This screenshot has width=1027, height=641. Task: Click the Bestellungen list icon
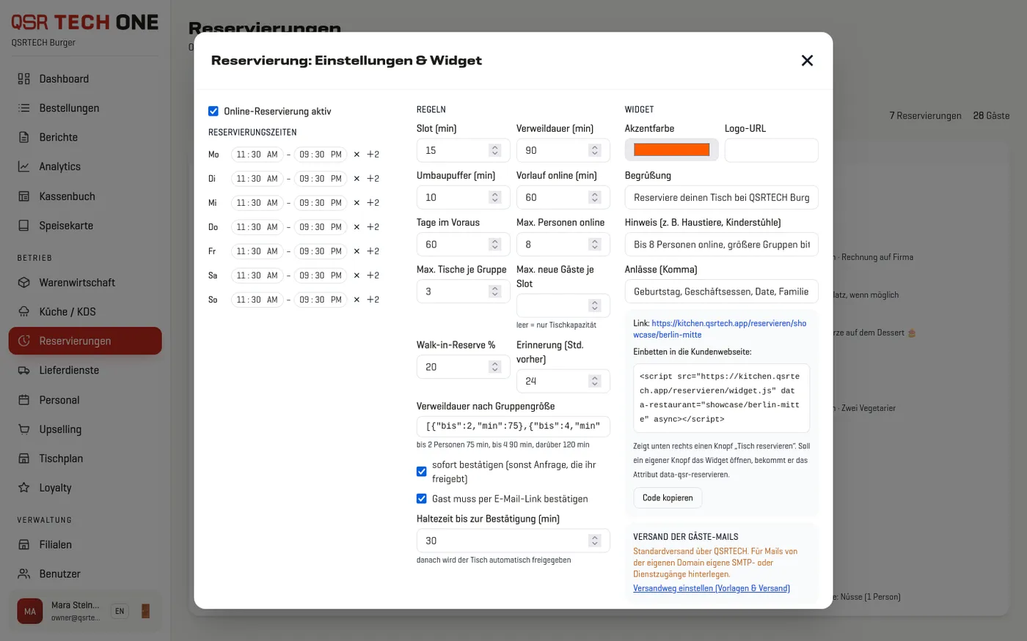coord(24,108)
